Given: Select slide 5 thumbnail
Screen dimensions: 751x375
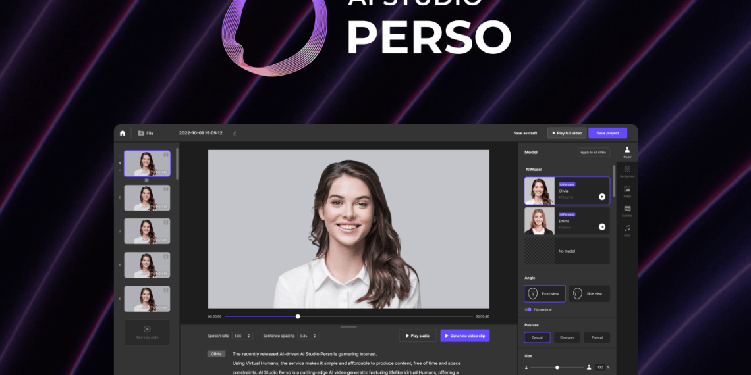Looking at the screenshot, I should pos(147,299).
